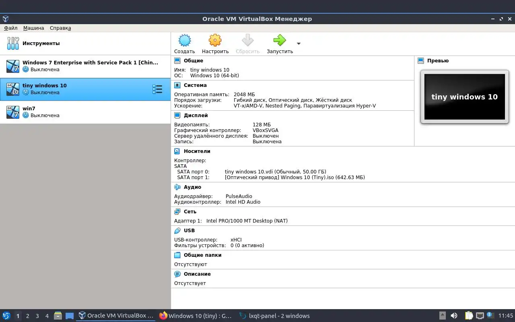
Task: Click the 11:45 clock
Action: (x=506, y=316)
